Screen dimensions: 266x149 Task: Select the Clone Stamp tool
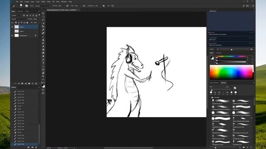pyautogui.click(x=43, y=40)
